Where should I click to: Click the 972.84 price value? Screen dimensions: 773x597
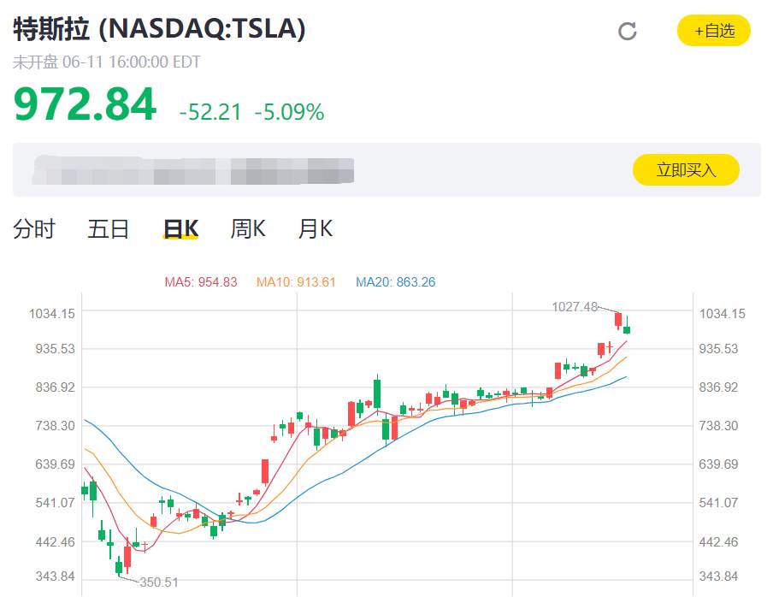[x=85, y=104]
